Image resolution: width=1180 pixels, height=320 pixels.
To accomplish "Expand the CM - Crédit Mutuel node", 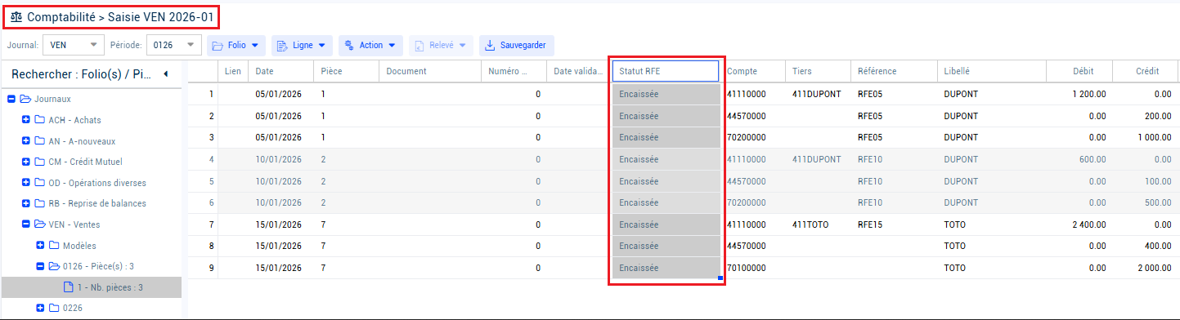I will 26,162.
